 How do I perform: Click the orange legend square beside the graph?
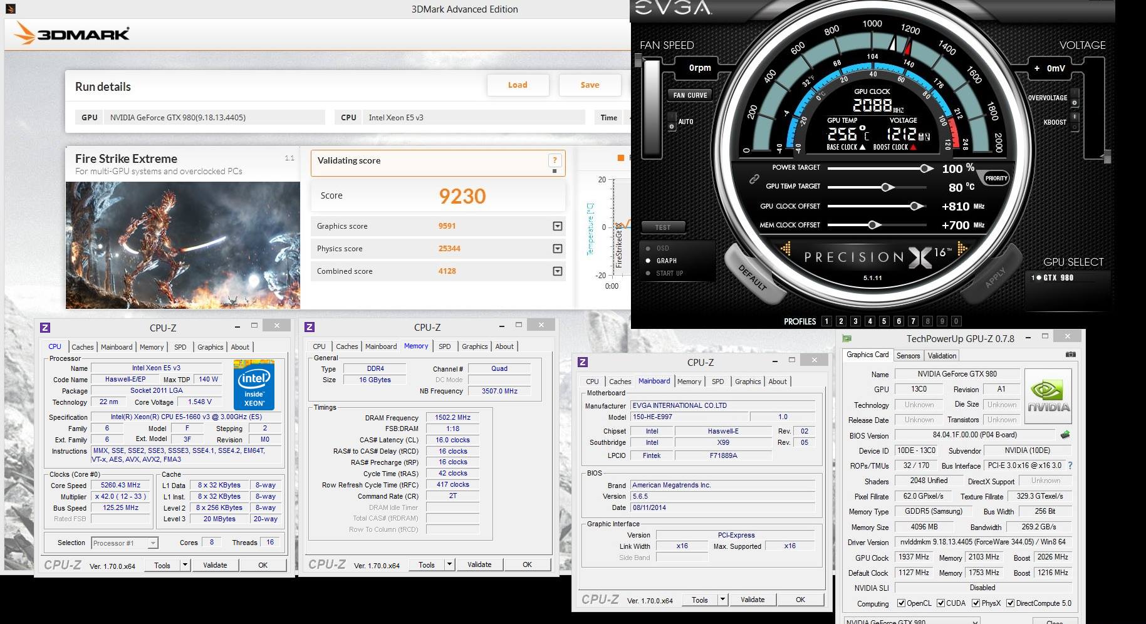(x=621, y=158)
